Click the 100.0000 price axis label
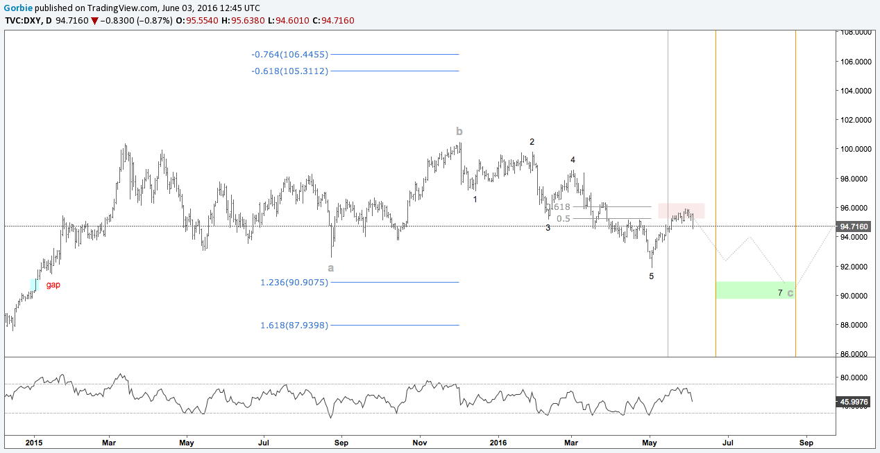The image size is (880, 453). click(855, 149)
